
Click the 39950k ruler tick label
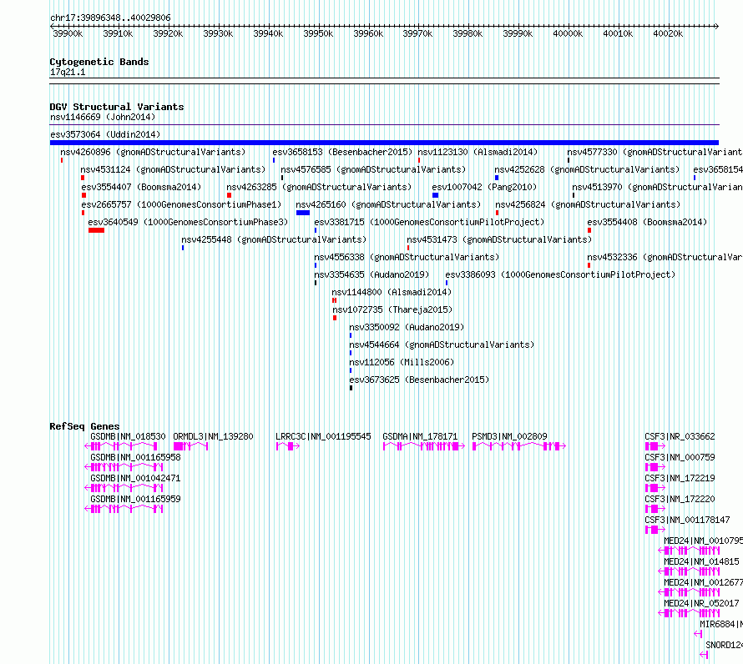[318, 33]
